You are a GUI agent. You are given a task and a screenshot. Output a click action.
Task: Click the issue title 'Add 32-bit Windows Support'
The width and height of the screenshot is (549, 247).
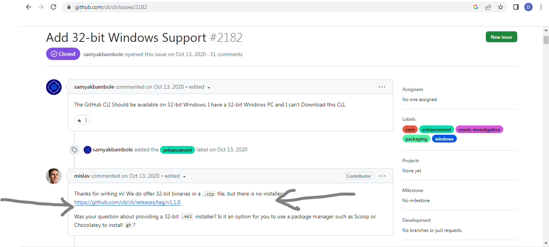tap(126, 38)
